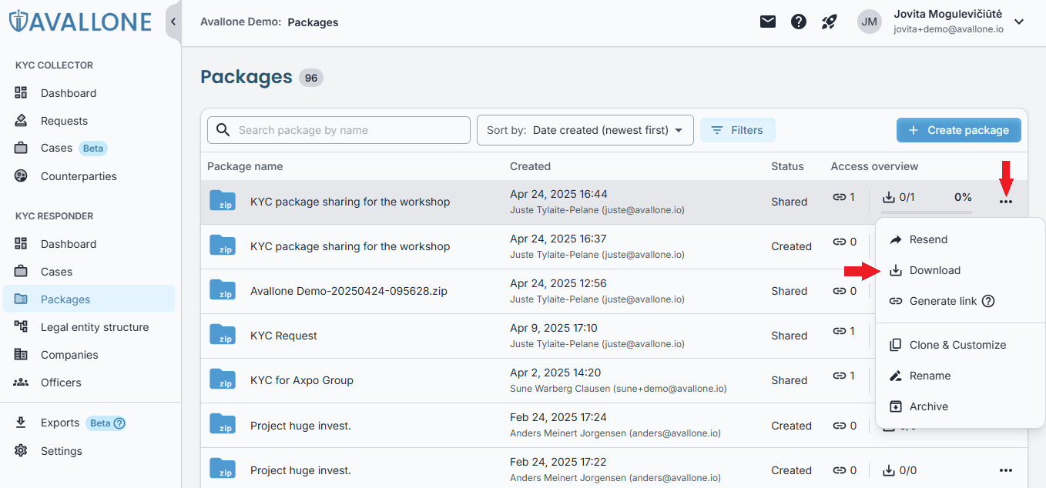This screenshot has height=488, width=1046.
Task: Click Package name column header
Action: click(245, 166)
